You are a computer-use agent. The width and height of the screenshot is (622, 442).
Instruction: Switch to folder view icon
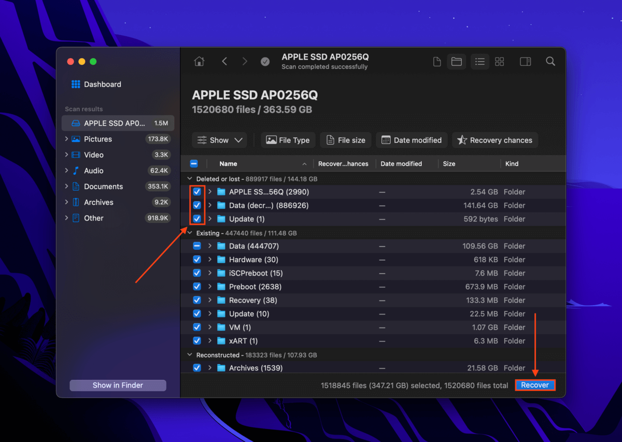pyautogui.click(x=457, y=62)
